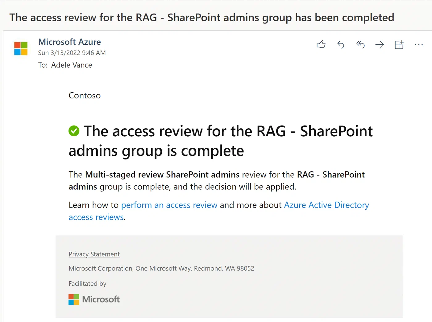Open the 'perform an access review' link
The height and width of the screenshot is (322, 432).
[x=169, y=205]
